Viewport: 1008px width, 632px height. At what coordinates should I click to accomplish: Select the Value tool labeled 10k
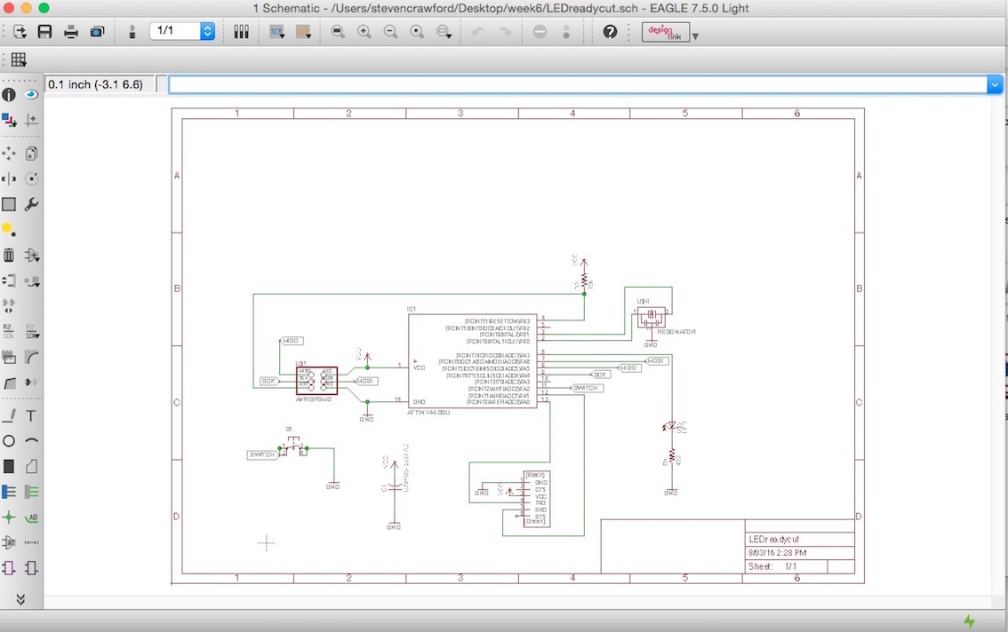tap(31, 331)
